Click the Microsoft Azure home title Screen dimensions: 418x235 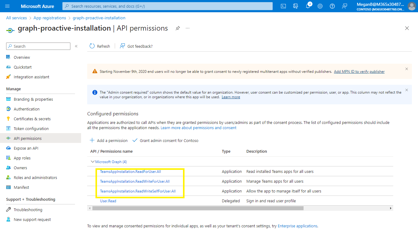tap(37, 6)
